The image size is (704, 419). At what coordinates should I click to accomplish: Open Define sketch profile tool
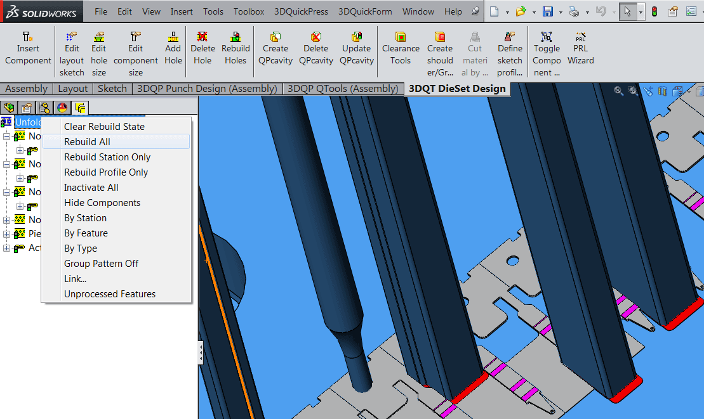(x=510, y=54)
